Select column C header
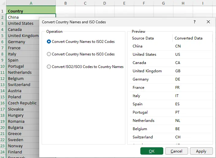Screen dimensions: 216x158 [x=85, y=3]
